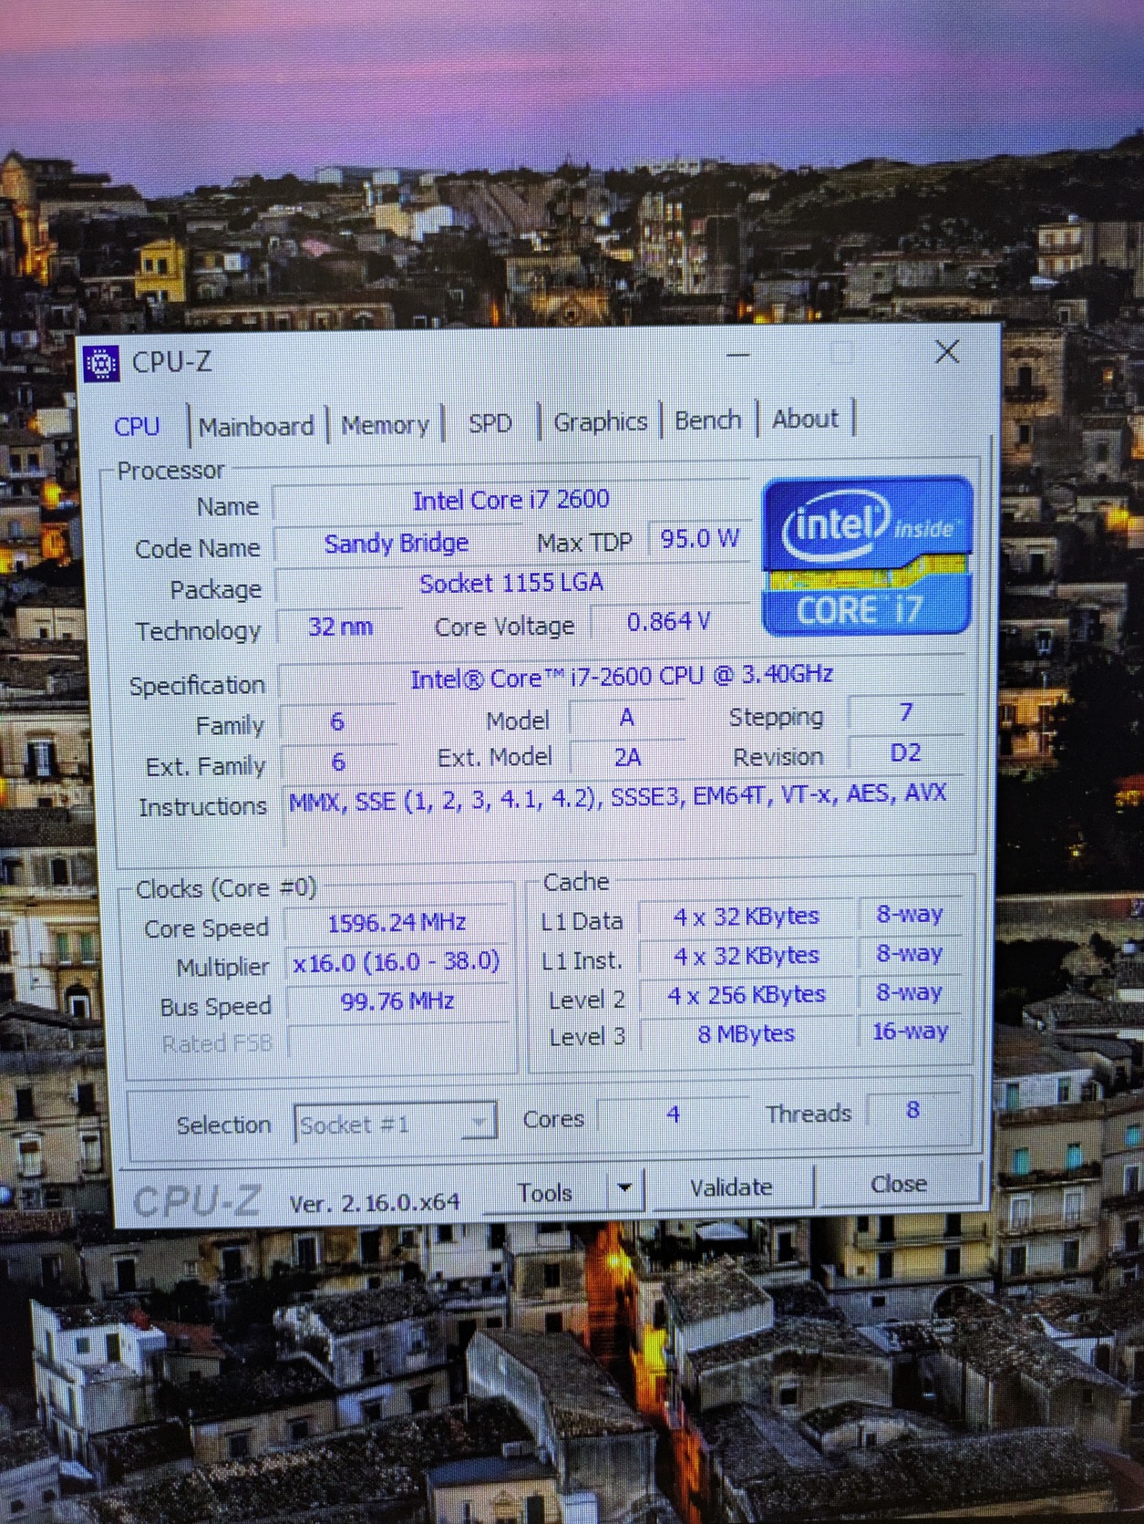Click the Intel Core i7 logo badge
The height and width of the screenshot is (1524, 1144).
point(867,556)
